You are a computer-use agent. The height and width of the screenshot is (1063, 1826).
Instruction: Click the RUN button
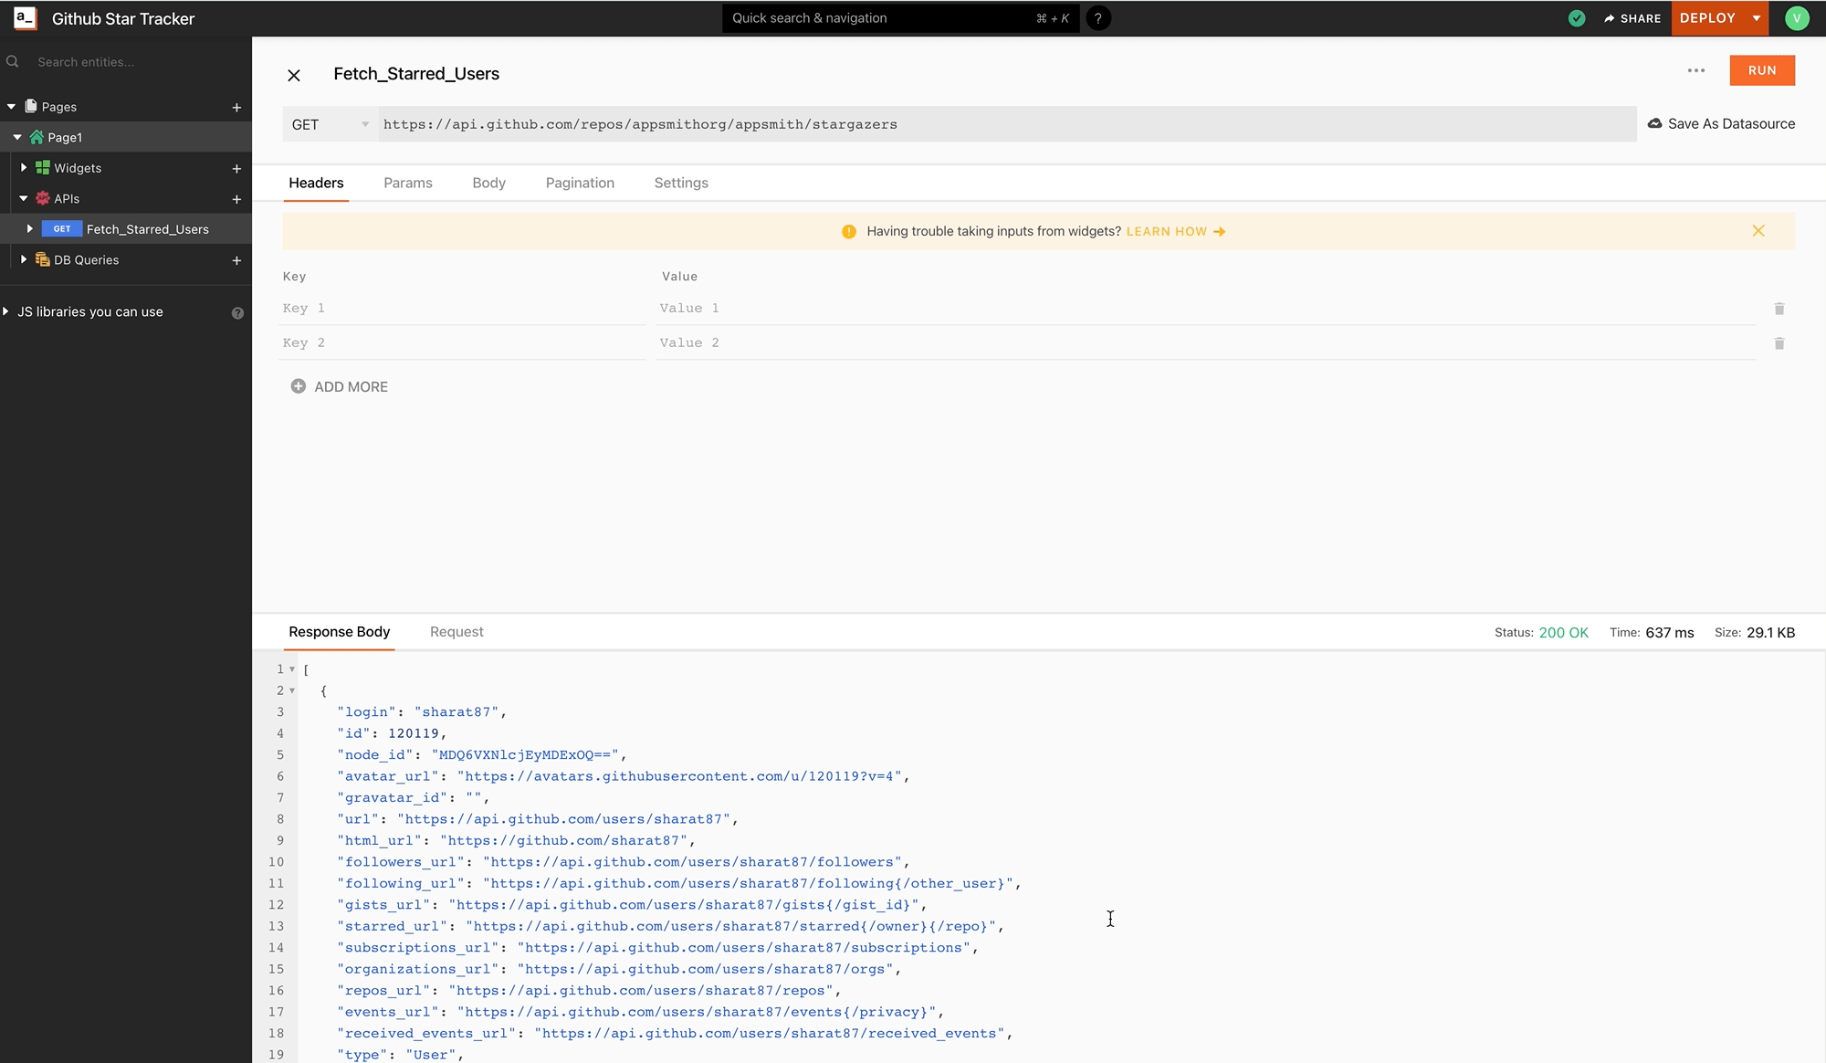coord(1762,70)
